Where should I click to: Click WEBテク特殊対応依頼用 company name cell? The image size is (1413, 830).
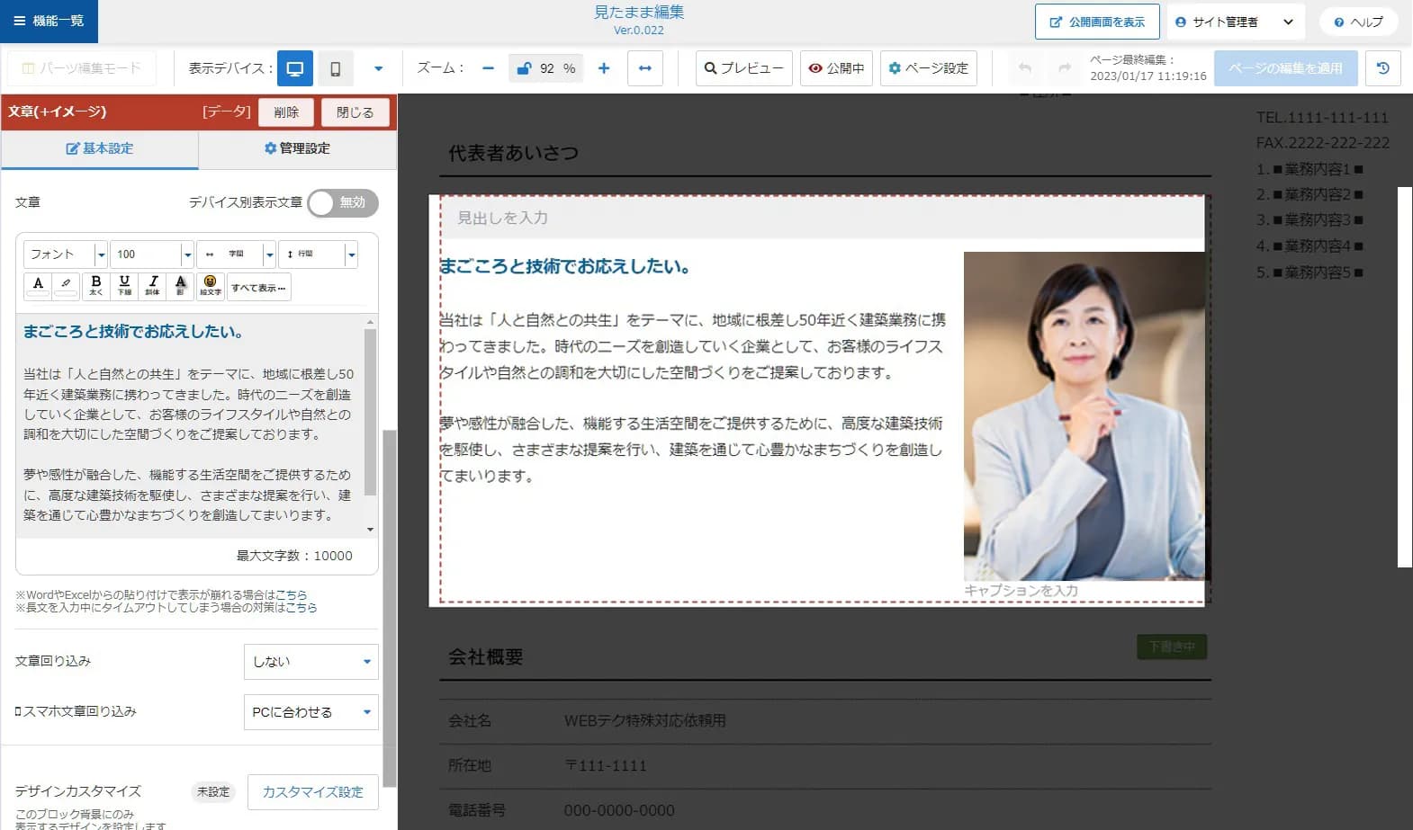coord(644,720)
